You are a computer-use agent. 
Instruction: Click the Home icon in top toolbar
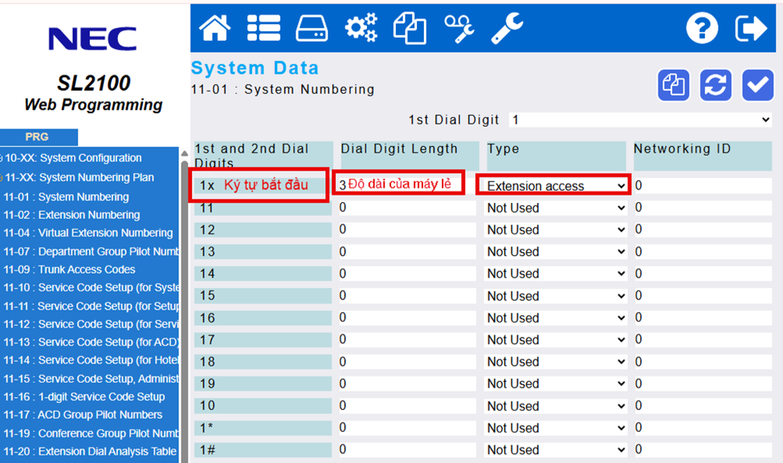pyautogui.click(x=214, y=28)
